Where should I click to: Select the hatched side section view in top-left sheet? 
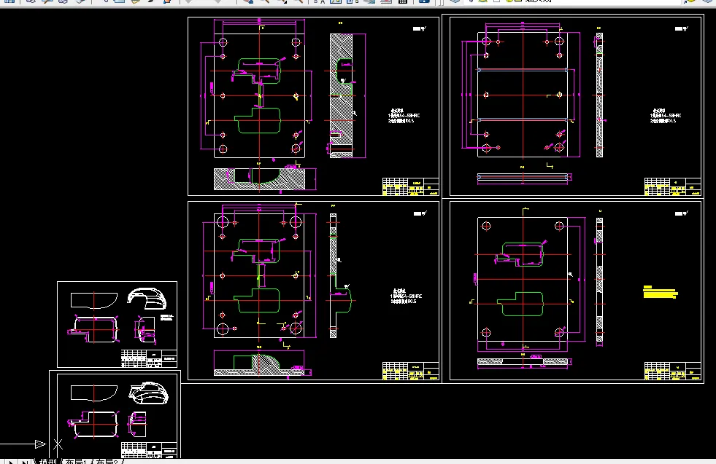tap(342, 95)
